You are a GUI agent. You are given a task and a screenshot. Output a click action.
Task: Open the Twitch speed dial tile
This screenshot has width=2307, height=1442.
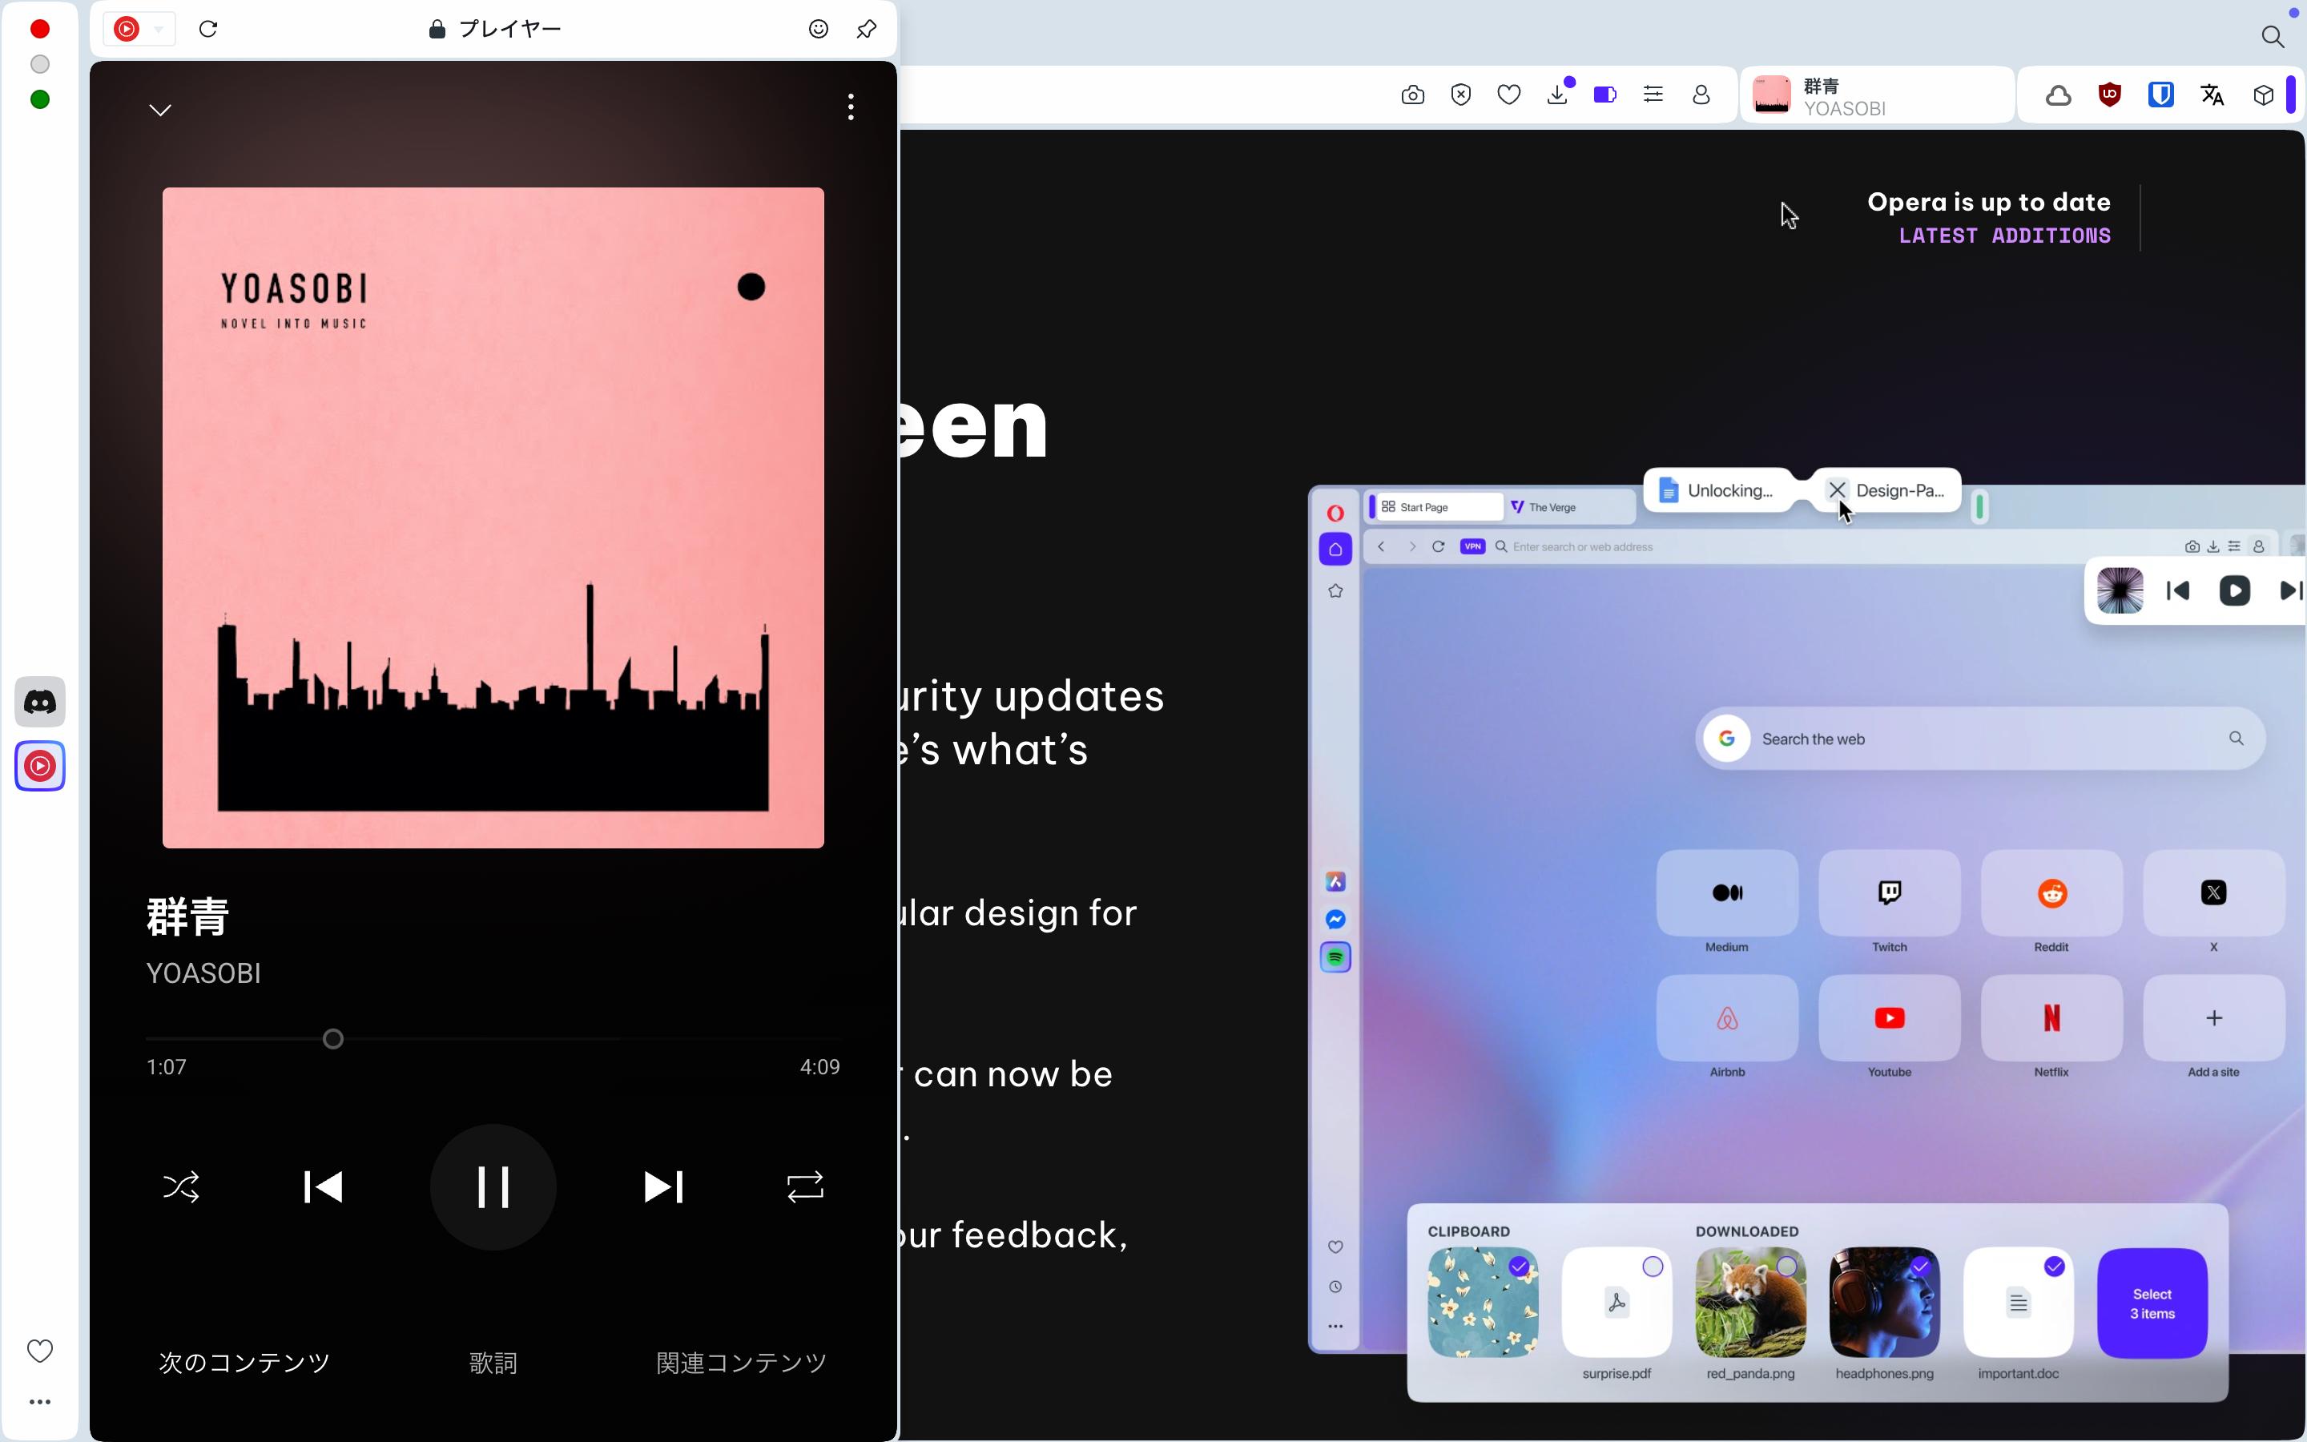point(1890,893)
